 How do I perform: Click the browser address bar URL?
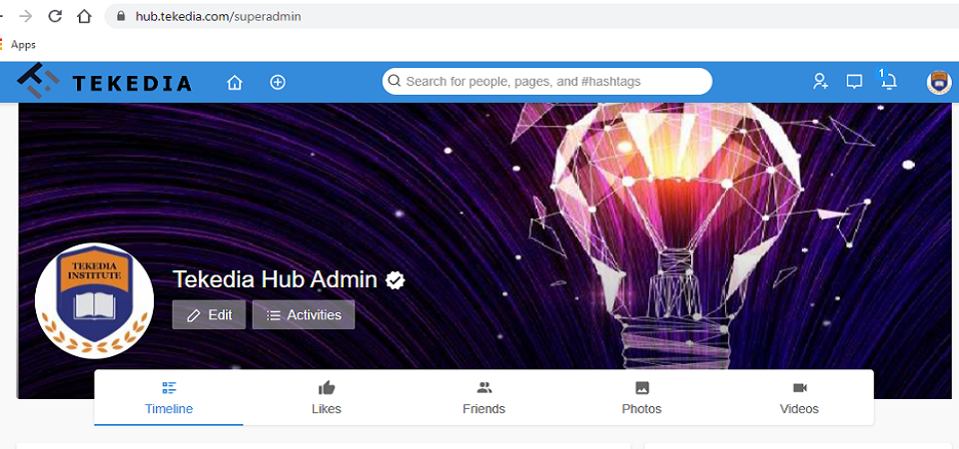click(x=218, y=16)
